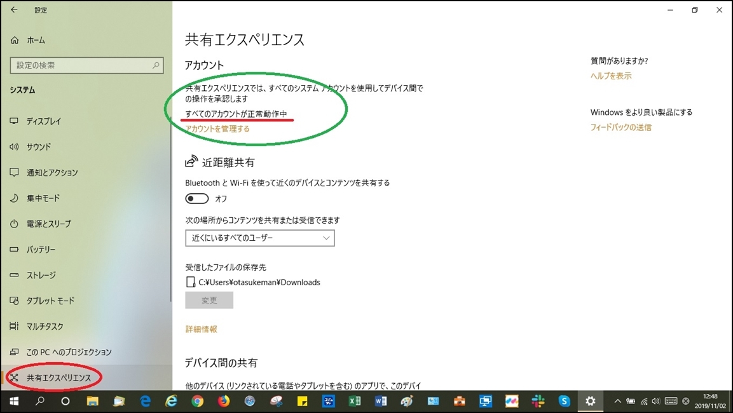Screen dimensions: 733x413
Task: Select タブレット モード in the sidebar
Action: point(42,301)
